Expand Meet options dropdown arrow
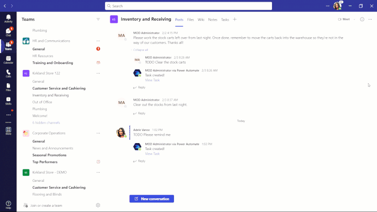 [354, 19]
